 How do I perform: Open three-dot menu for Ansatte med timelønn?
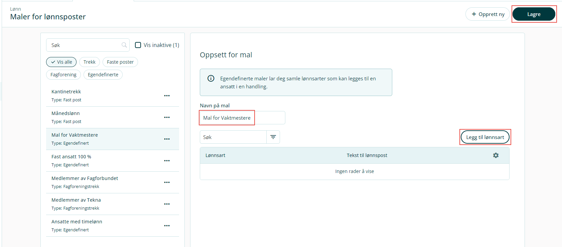pyautogui.click(x=167, y=226)
